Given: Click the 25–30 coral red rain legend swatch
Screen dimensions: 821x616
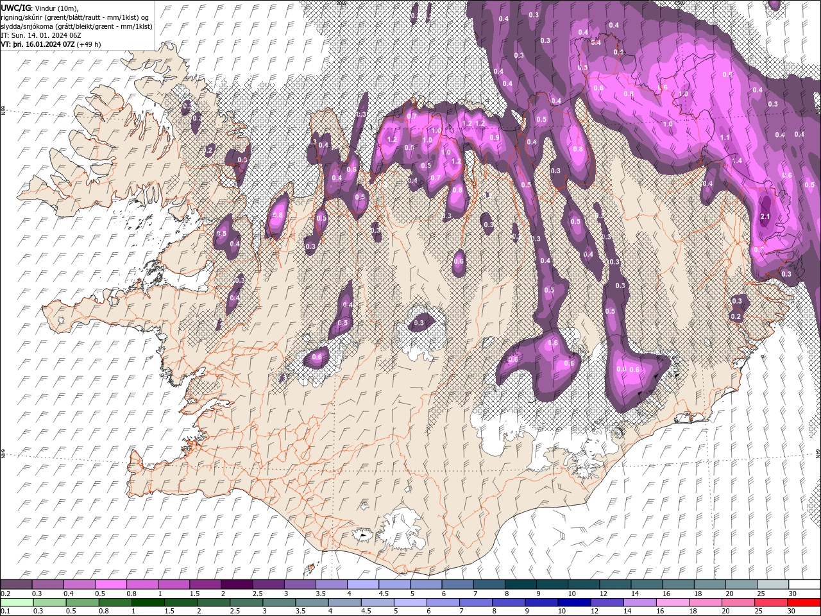Looking at the screenshot, I should tap(772, 603).
